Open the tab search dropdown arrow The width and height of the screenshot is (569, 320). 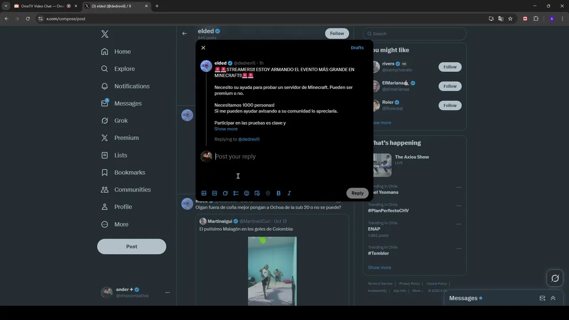(x=6, y=6)
